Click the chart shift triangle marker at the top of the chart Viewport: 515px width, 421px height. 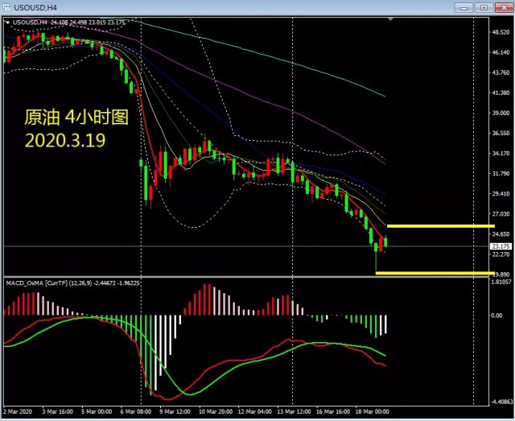tap(390, 19)
